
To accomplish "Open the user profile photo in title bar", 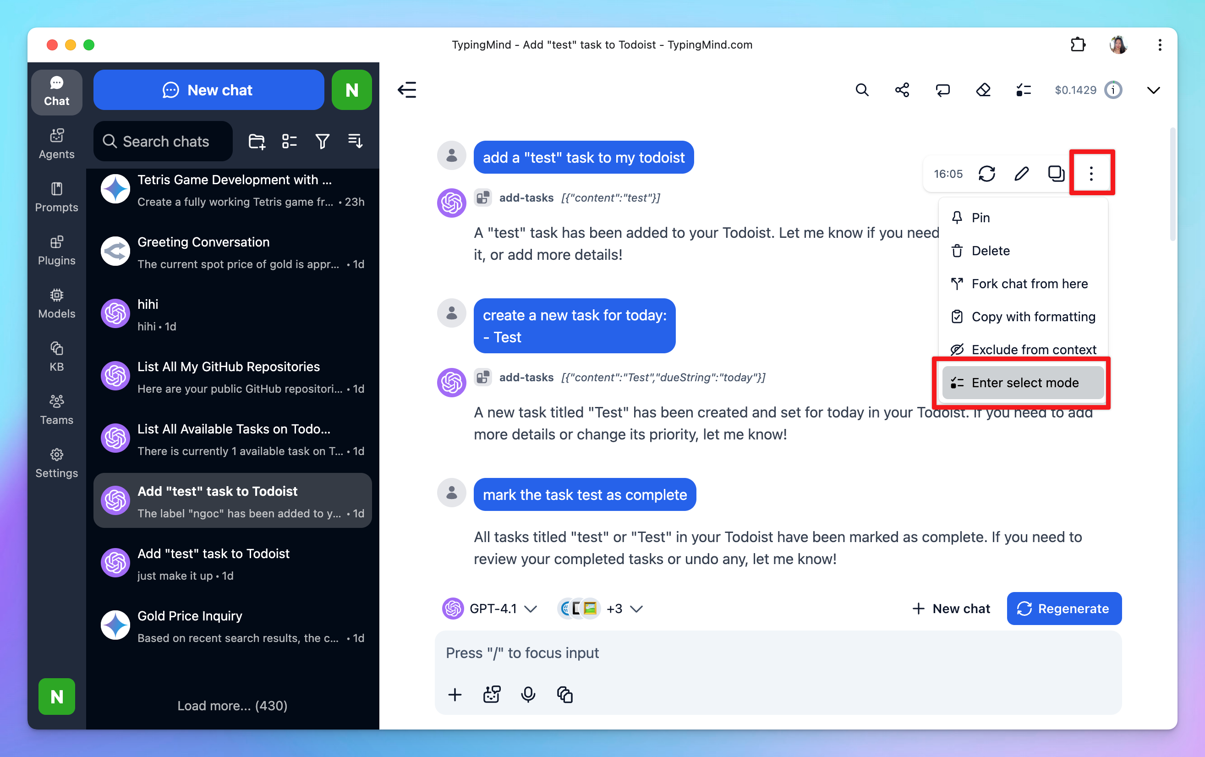I will click(x=1118, y=45).
